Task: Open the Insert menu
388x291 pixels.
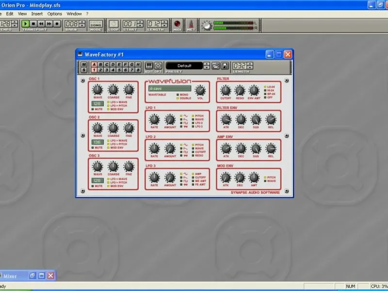Action: [x=37, y=14]
